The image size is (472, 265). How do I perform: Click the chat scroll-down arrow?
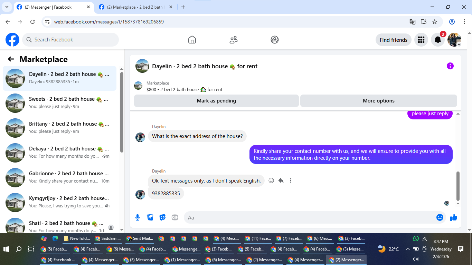tap(458, 204)
